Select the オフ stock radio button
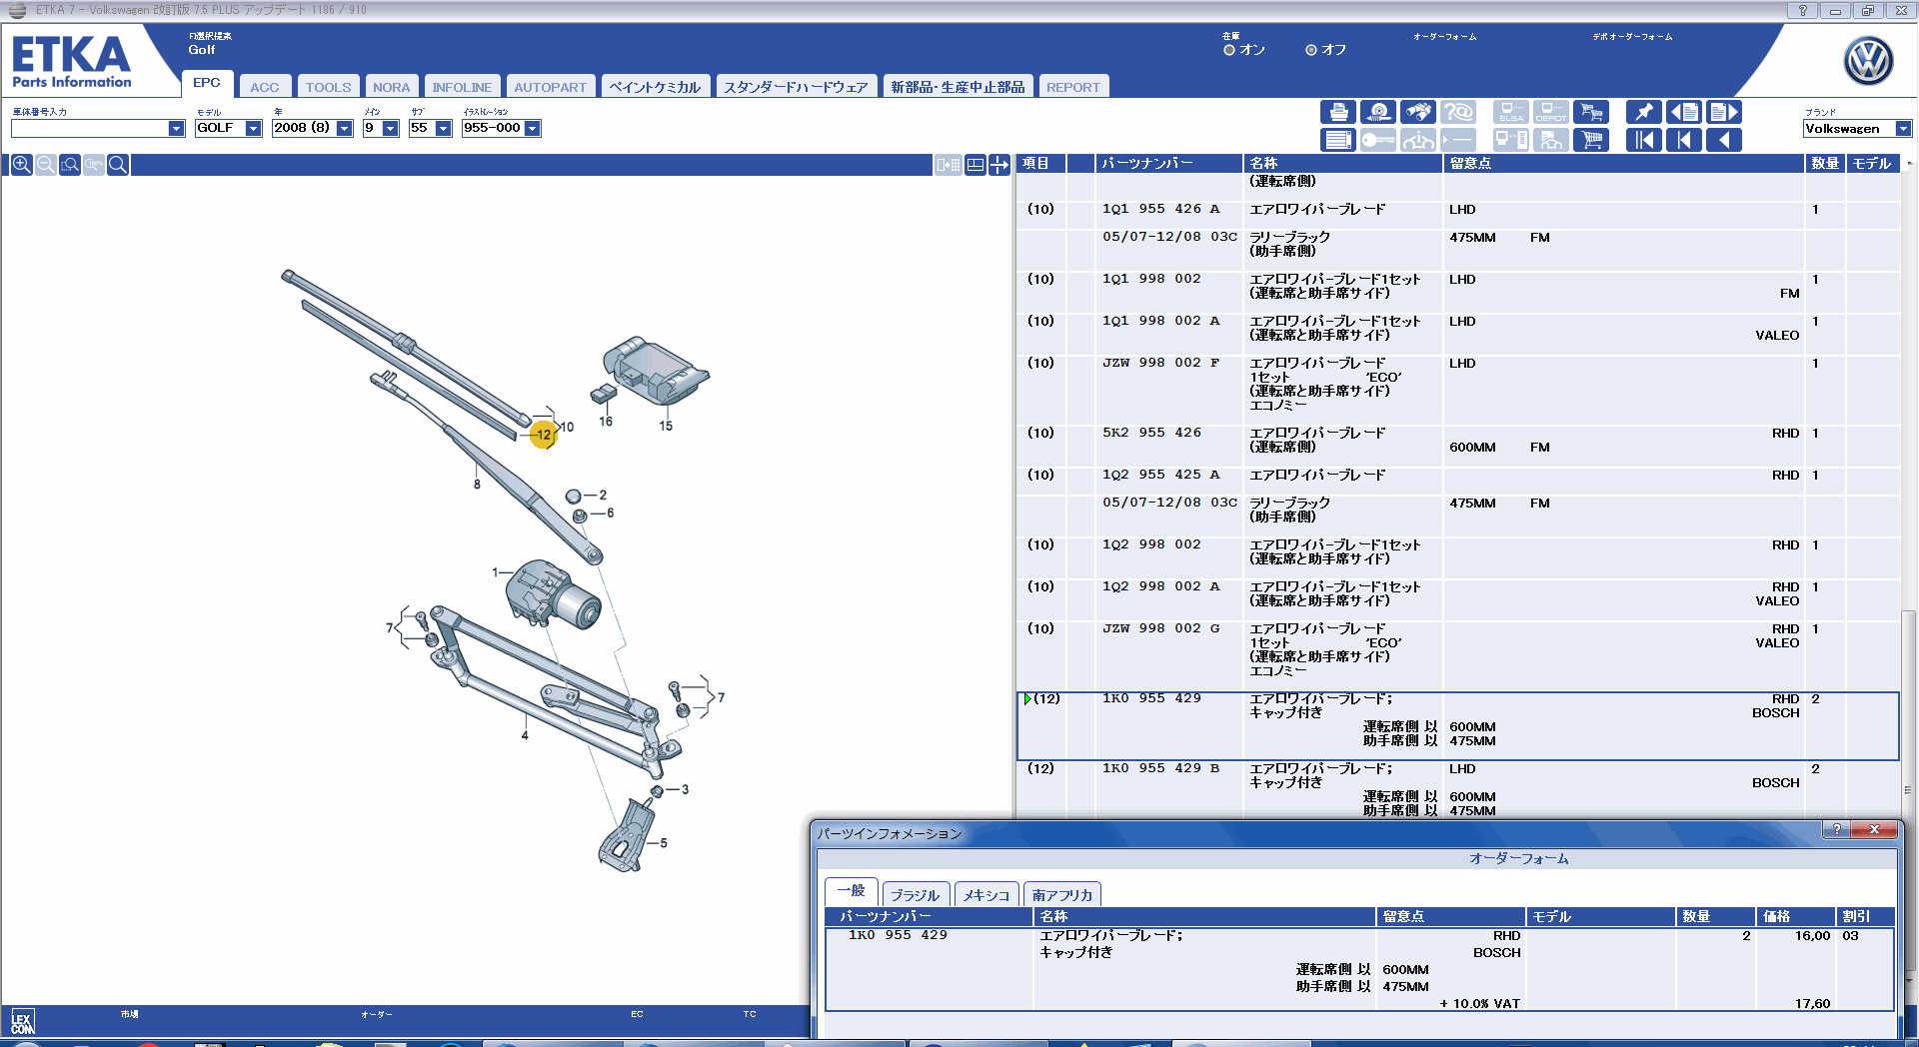Image resolution: width=1919 pixels, height=1047 pixels. [1311, 50]
